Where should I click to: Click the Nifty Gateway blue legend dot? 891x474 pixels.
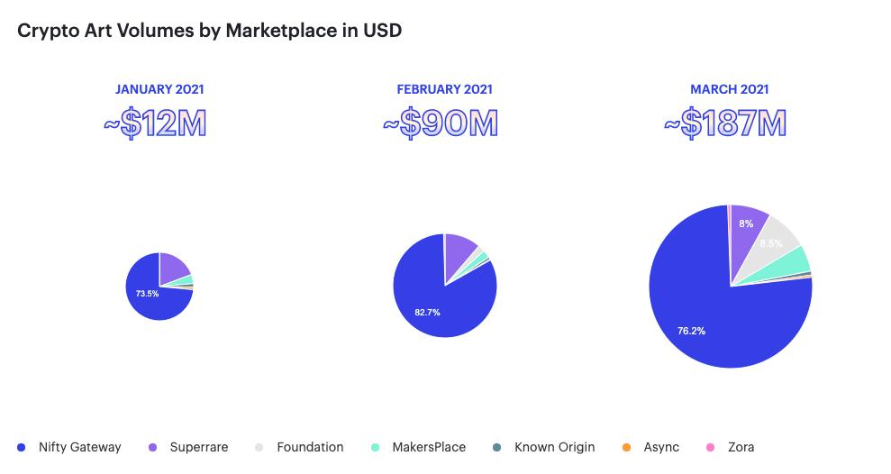(22, 447)
